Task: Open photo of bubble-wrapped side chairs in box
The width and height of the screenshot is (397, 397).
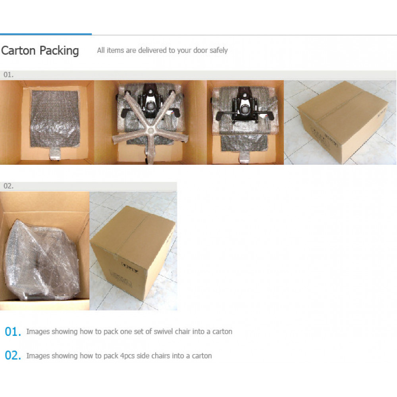Action: (44, 251)
